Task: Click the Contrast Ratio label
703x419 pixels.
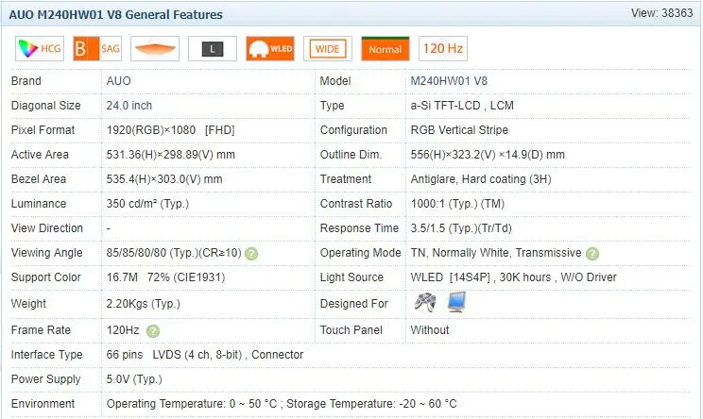Action: [x=356, y=204]
